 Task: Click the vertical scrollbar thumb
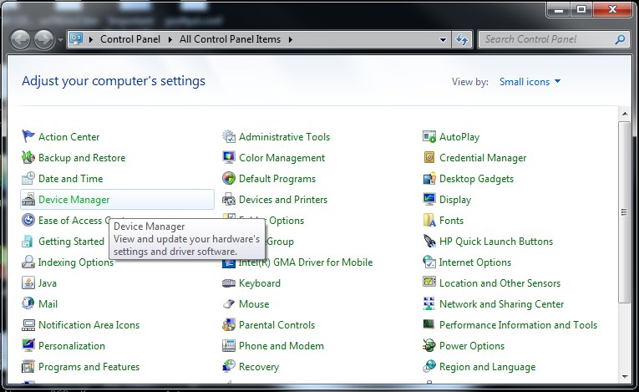click(x=625, y=212)
